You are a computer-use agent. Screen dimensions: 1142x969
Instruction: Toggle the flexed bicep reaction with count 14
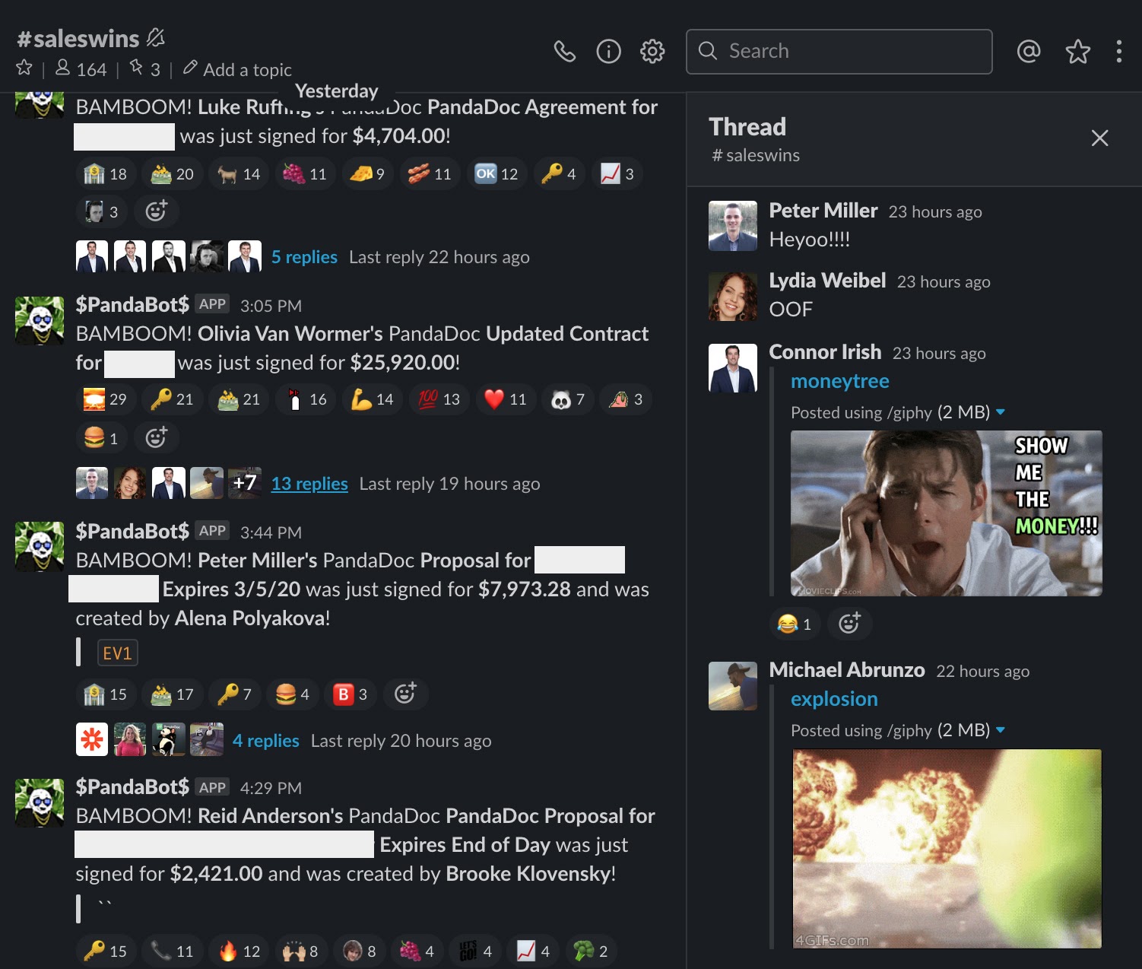[371, 399]
